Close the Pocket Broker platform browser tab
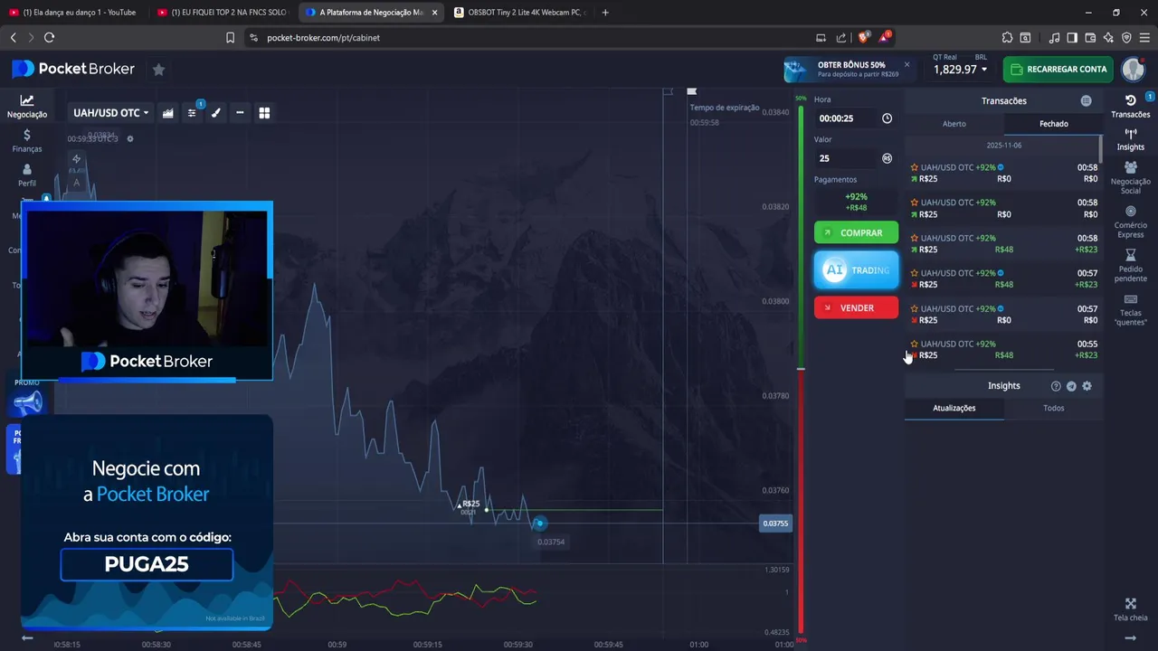Viewport: 1158px width, 651px height. (x=434, y=13)
